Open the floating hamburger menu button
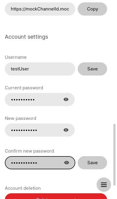117x199 pixels. point(104,185)
